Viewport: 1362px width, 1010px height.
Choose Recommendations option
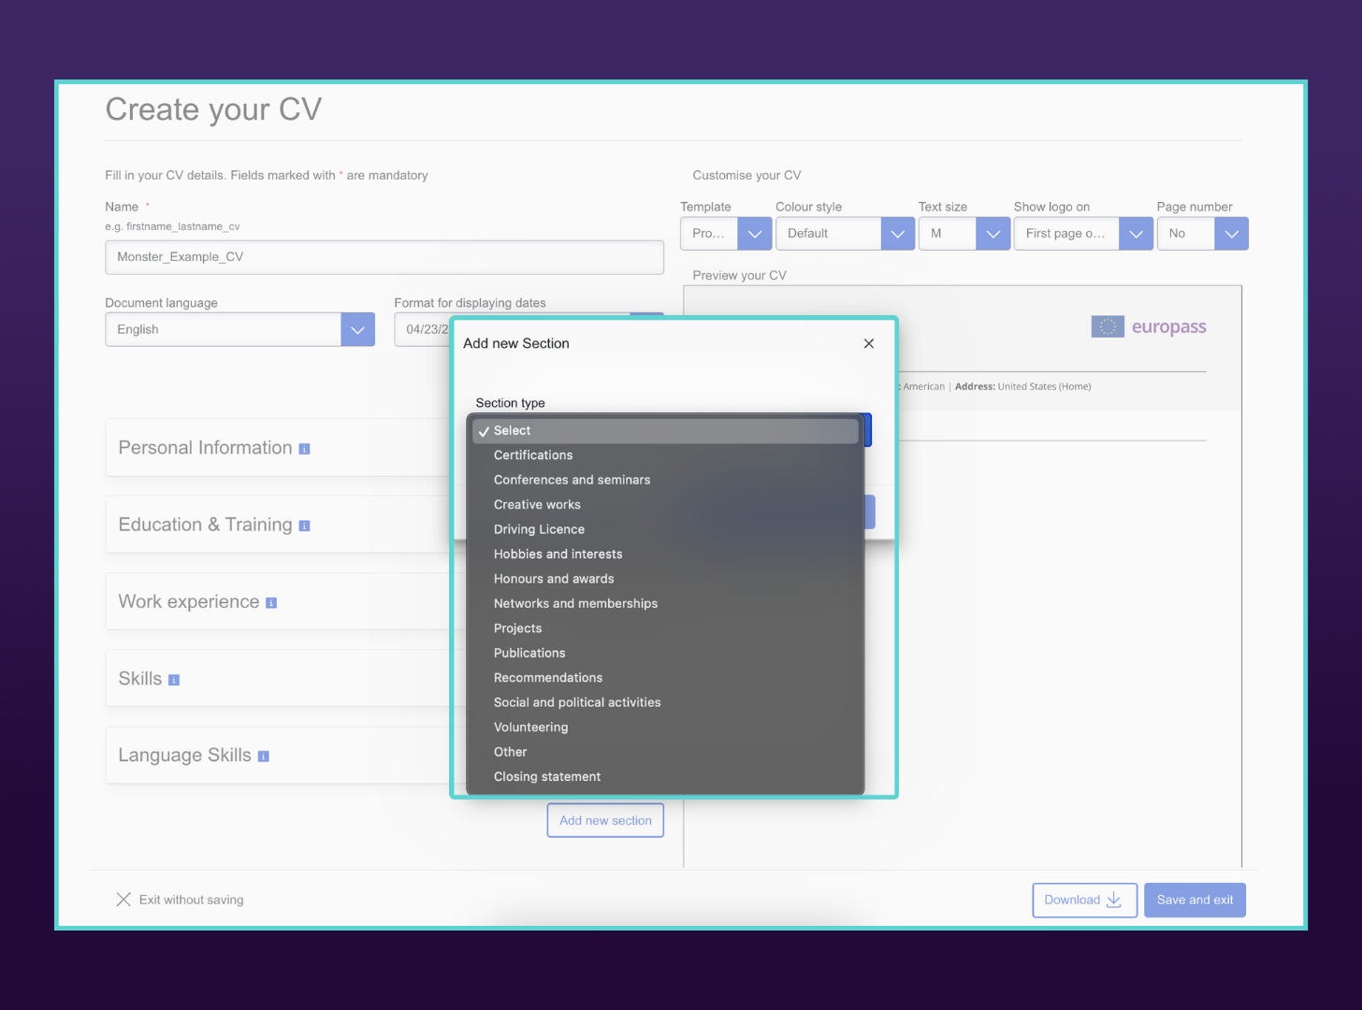665,678
